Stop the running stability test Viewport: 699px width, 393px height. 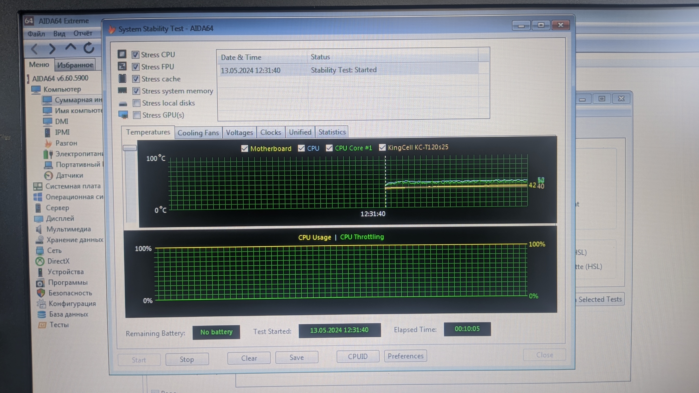[x=187, y=359]
